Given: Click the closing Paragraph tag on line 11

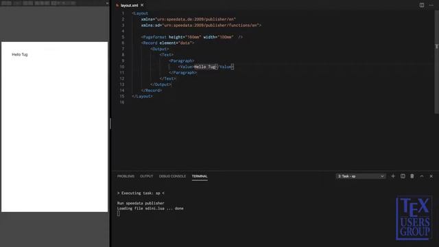Looking at the screenshot, I should [x=183, y=73].
